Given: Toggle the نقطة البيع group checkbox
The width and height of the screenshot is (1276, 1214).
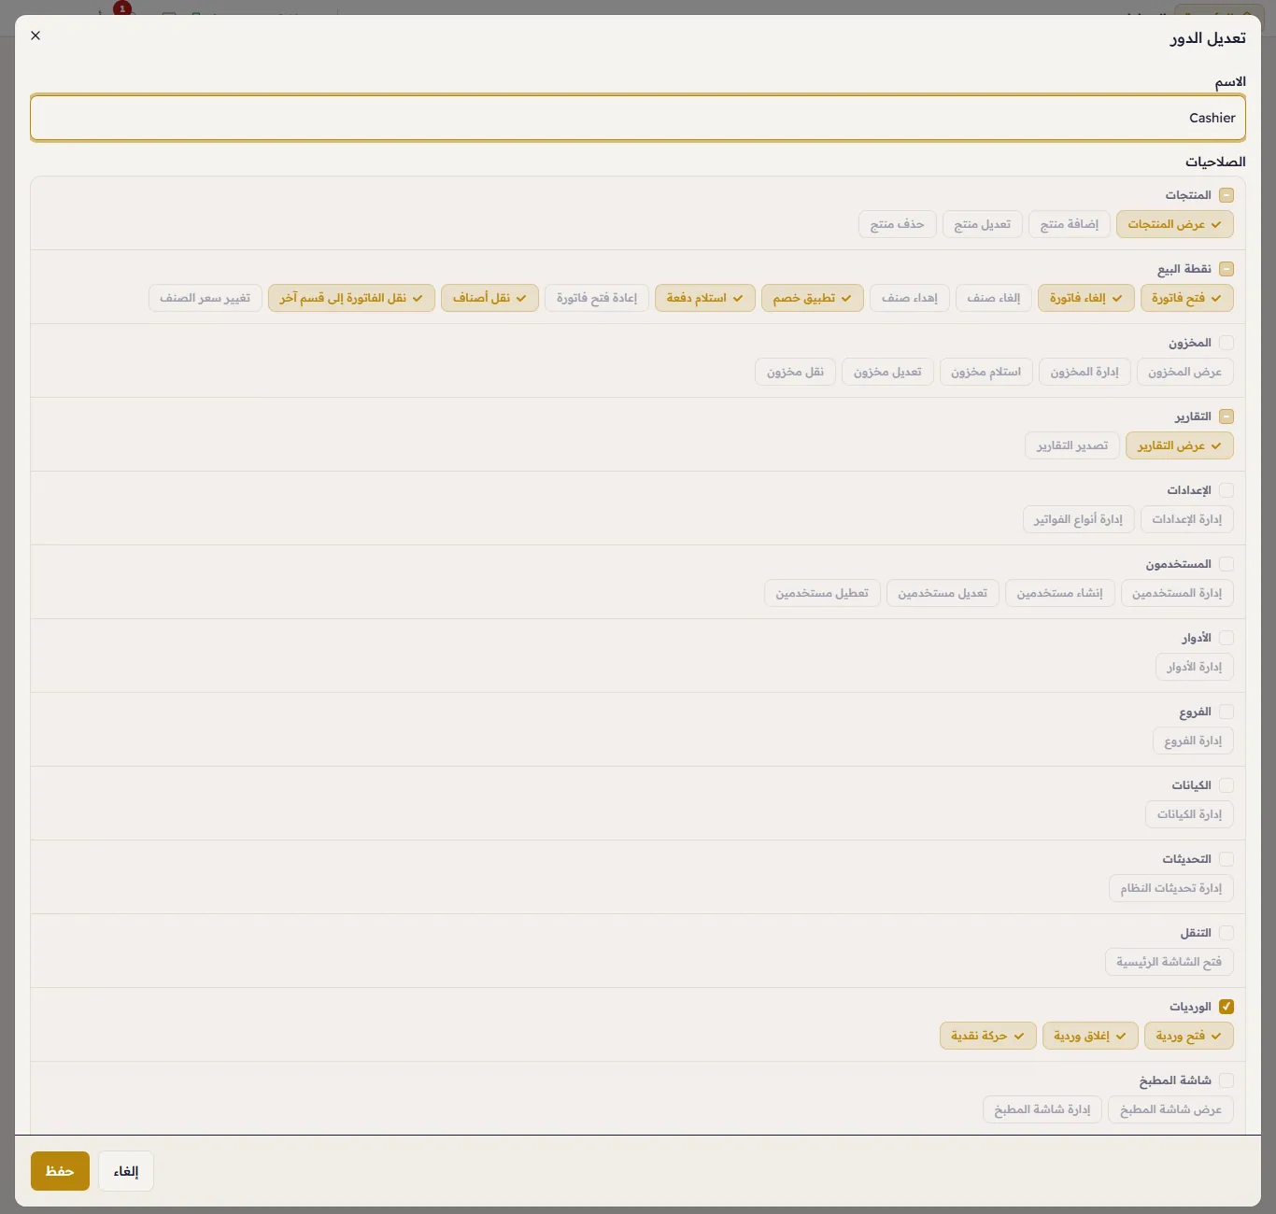Looking at the screenshot, I should (x=1226, y=269).
